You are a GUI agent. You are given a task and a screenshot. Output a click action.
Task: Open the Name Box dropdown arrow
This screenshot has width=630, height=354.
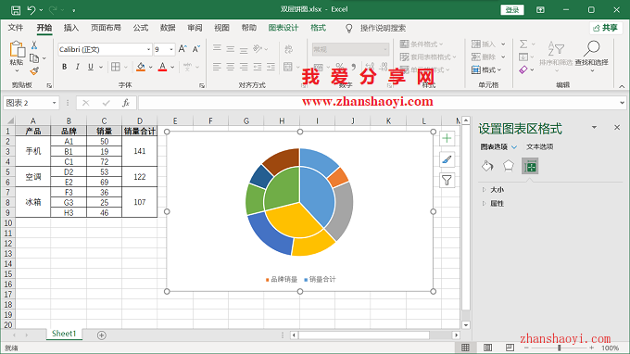(54, 103)
